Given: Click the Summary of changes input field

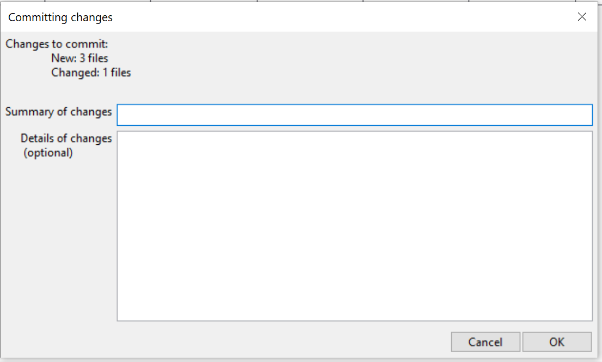Looking at the screenshot, I should pos(354,115).
